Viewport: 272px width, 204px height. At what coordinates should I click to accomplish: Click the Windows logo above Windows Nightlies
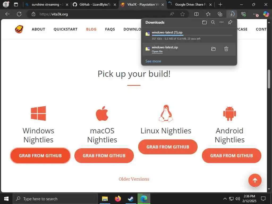click(38, 113)
